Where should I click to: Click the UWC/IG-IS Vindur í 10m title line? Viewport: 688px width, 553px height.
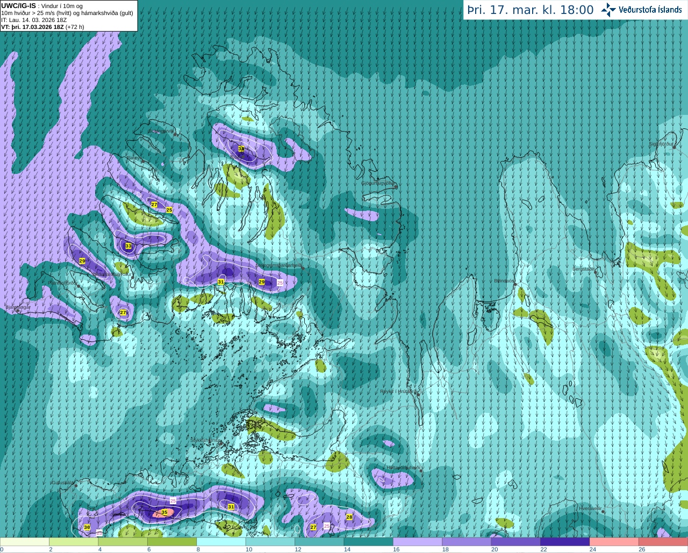click(x=42, y=6)
